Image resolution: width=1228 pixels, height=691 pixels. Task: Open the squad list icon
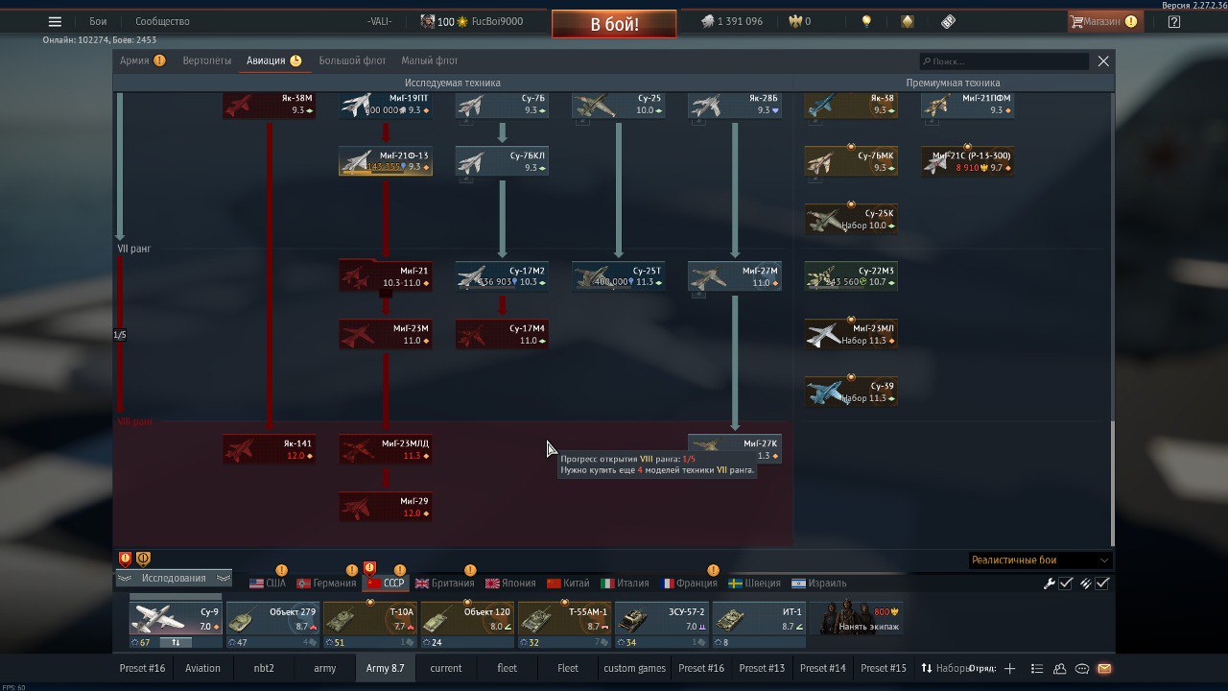point(1036,668)
